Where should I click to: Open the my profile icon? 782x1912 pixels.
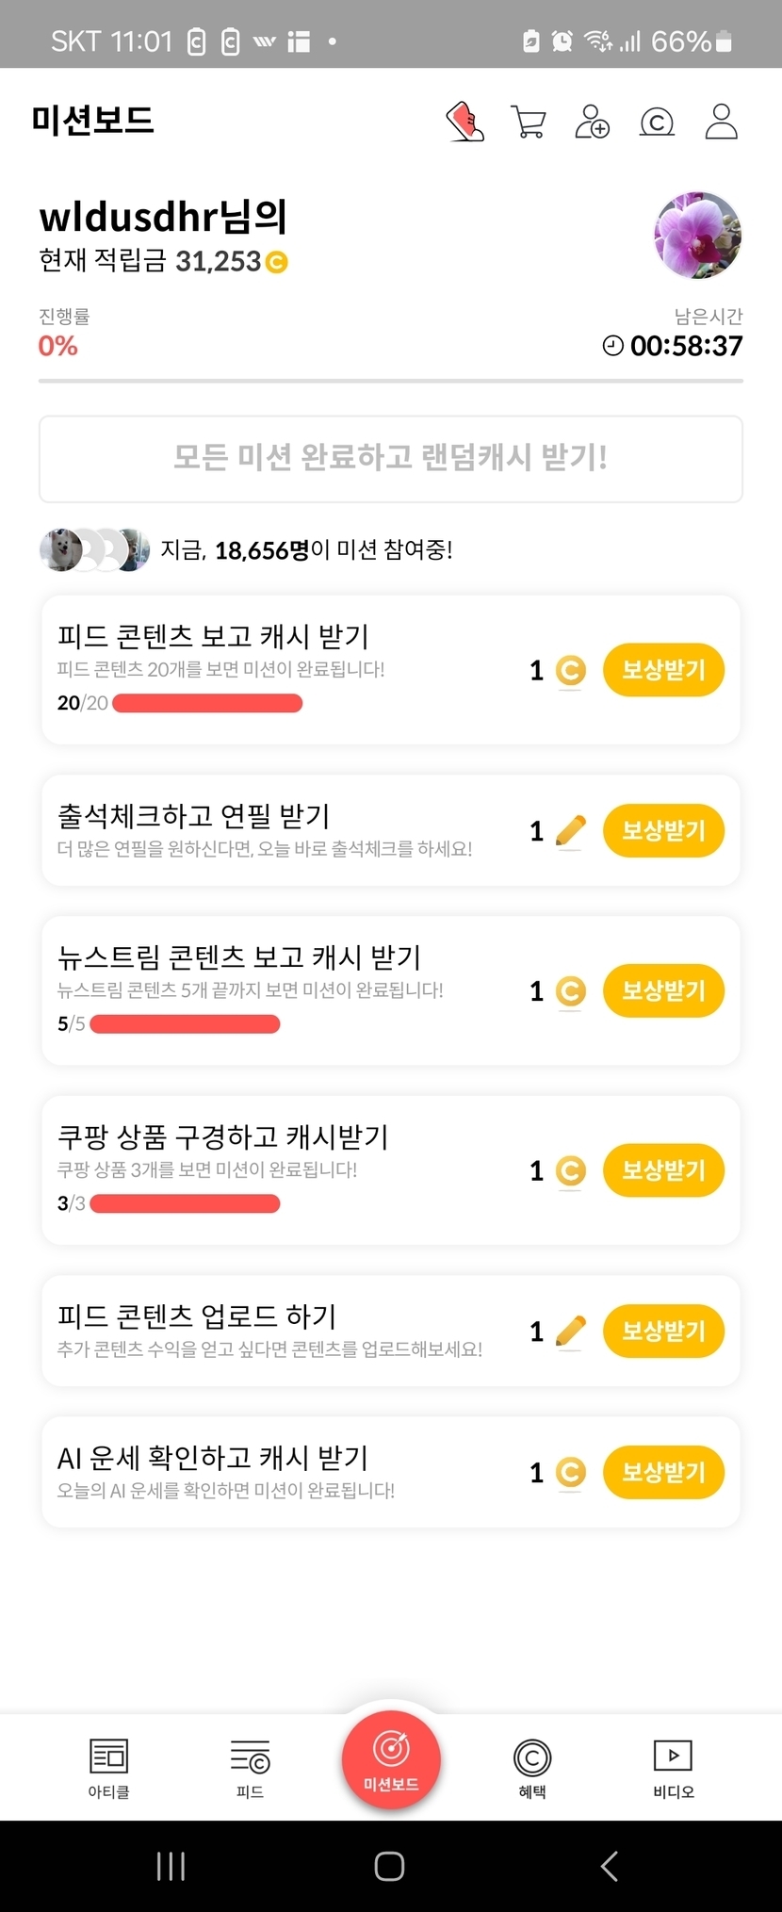tap(721, 123)
